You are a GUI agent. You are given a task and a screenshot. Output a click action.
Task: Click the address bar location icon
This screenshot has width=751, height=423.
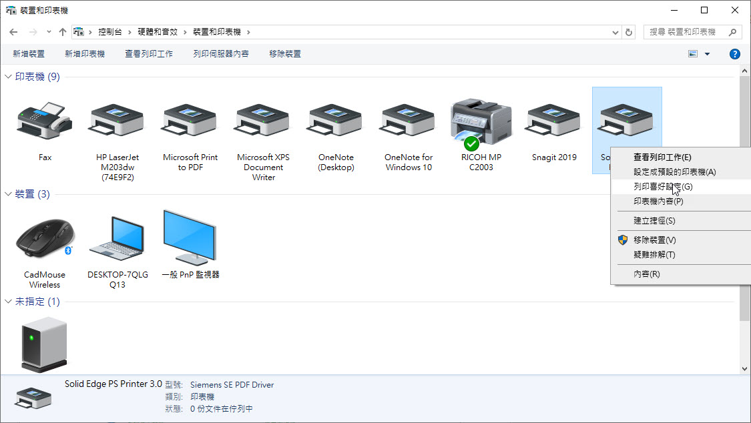click(x=79, y=32)
